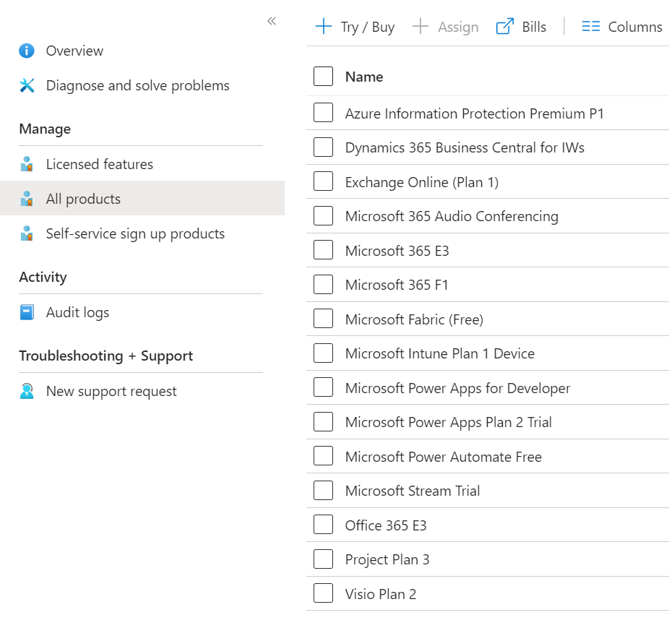Click the Self-service sign up products icon
The image size is (669, 628).
(x=27, y=233)
